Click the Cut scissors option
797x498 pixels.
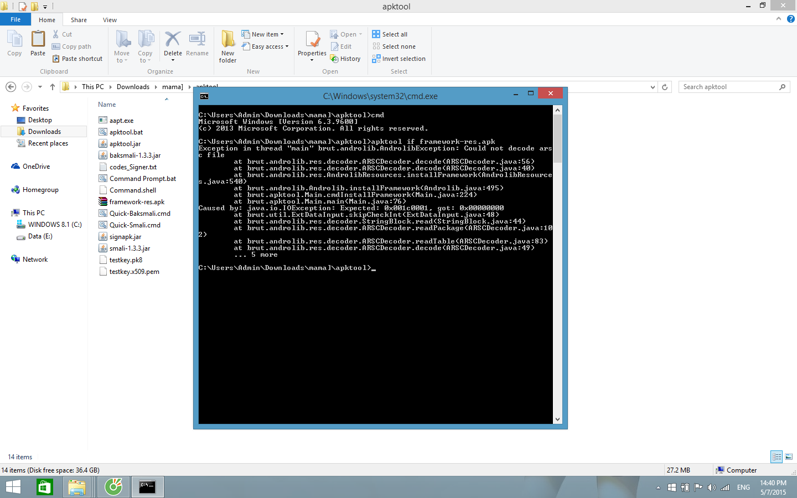pos(62,34)
